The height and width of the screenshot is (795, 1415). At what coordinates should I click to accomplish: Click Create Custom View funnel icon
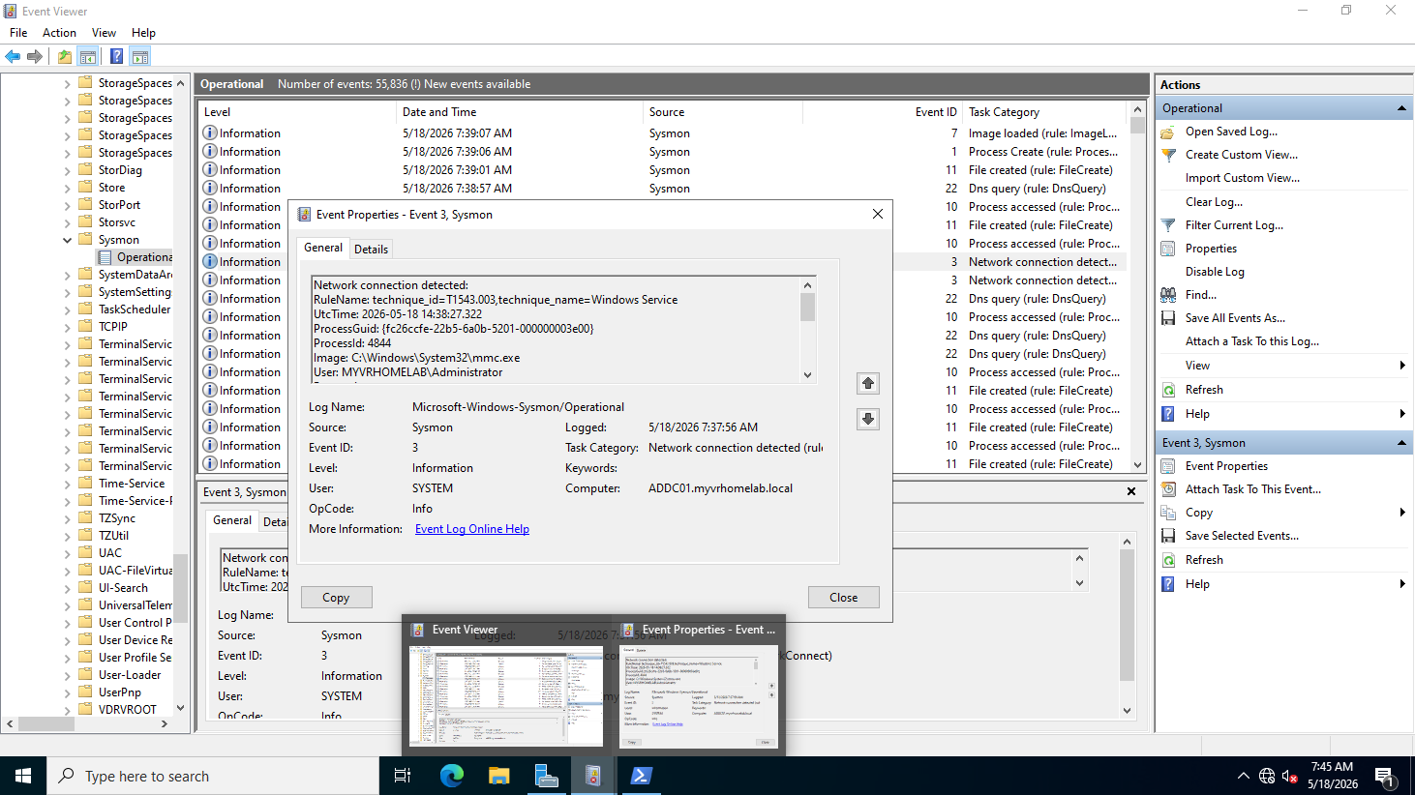[1168, 155]
